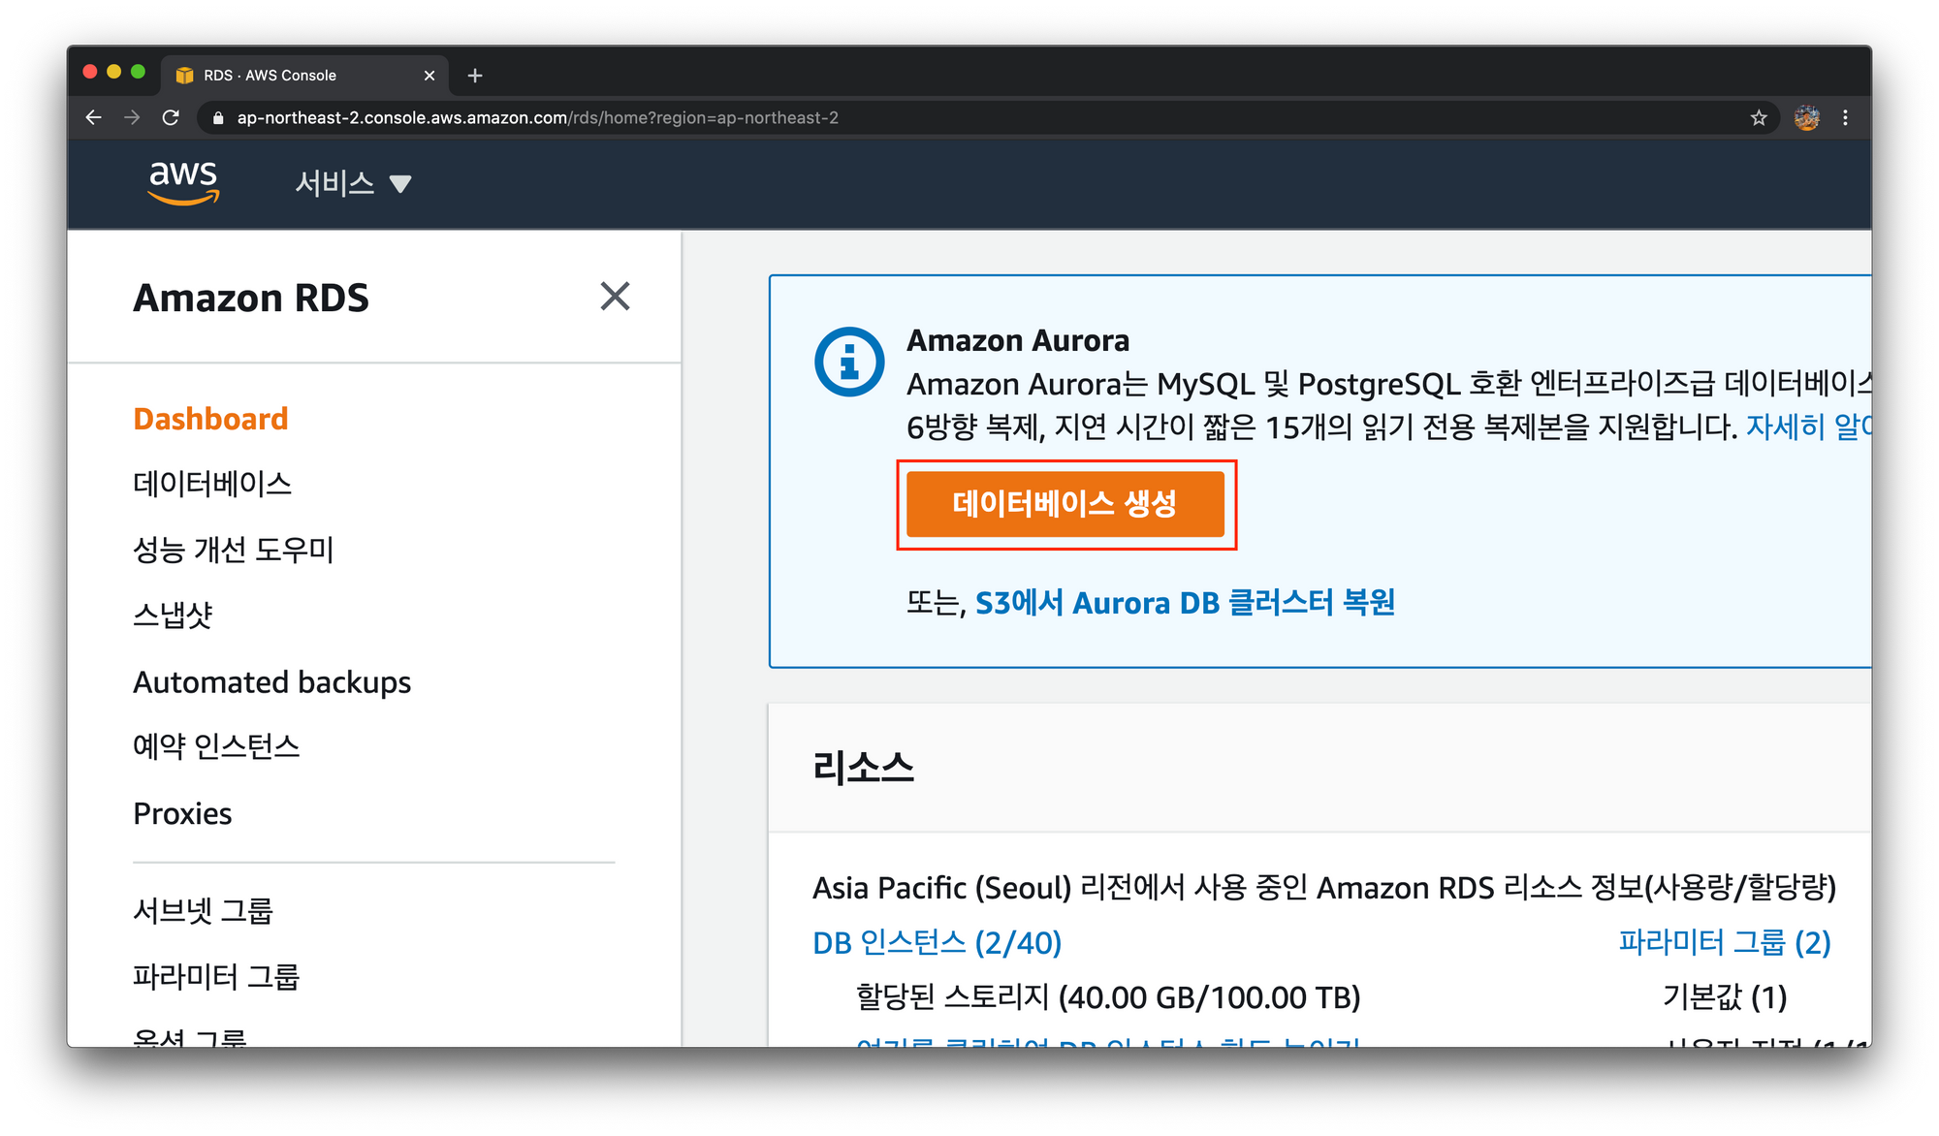Click the browser forward arrow
This screenshot has width=1939, height=1136.
pos(132,117)
